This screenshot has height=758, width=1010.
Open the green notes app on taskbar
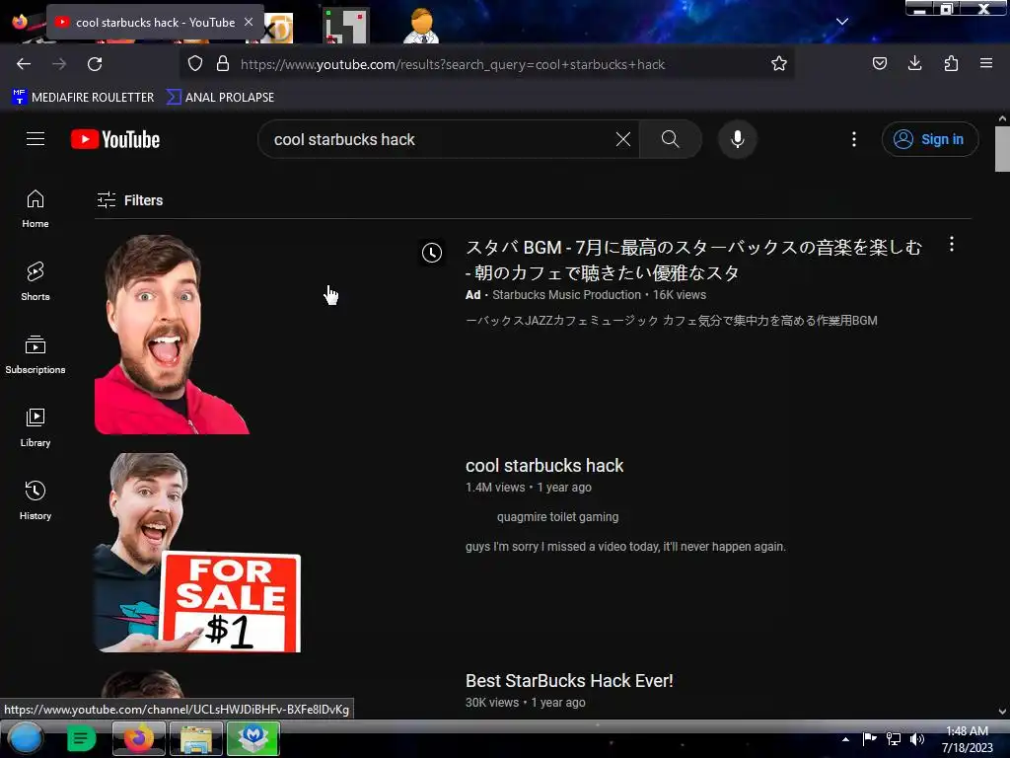[81, 738]
